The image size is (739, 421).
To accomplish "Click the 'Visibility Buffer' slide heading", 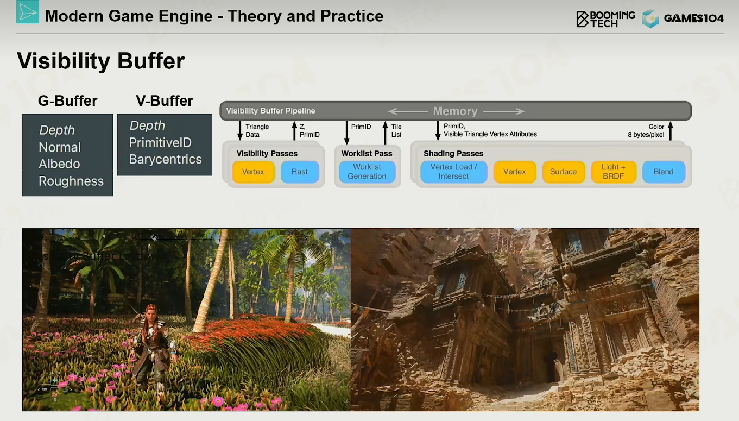I will [x=101, y=61].
